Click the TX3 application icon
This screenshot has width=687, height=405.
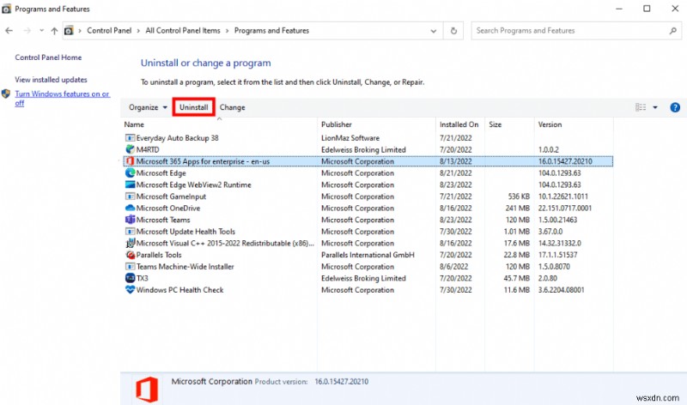point(130,278)
